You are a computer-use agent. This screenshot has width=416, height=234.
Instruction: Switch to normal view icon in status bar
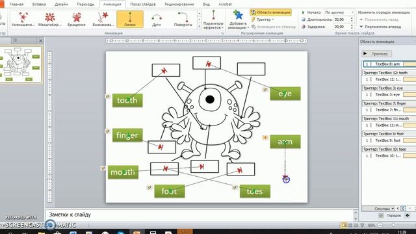point(344,226)
